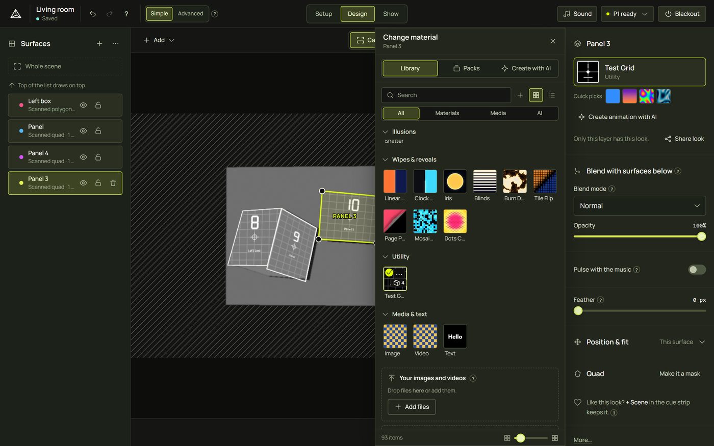Viewport: 714px width, 446px height.
Task: Click Make it a mask
Action: tap(680, 374)
